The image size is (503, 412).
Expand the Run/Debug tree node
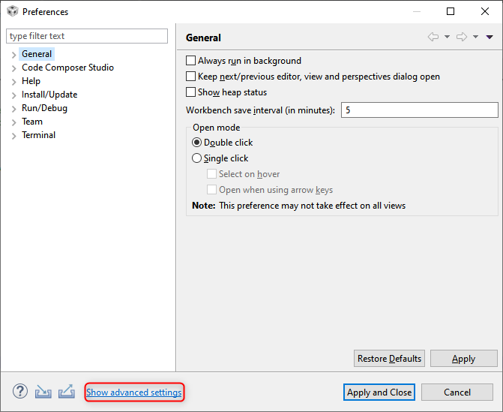13,109
